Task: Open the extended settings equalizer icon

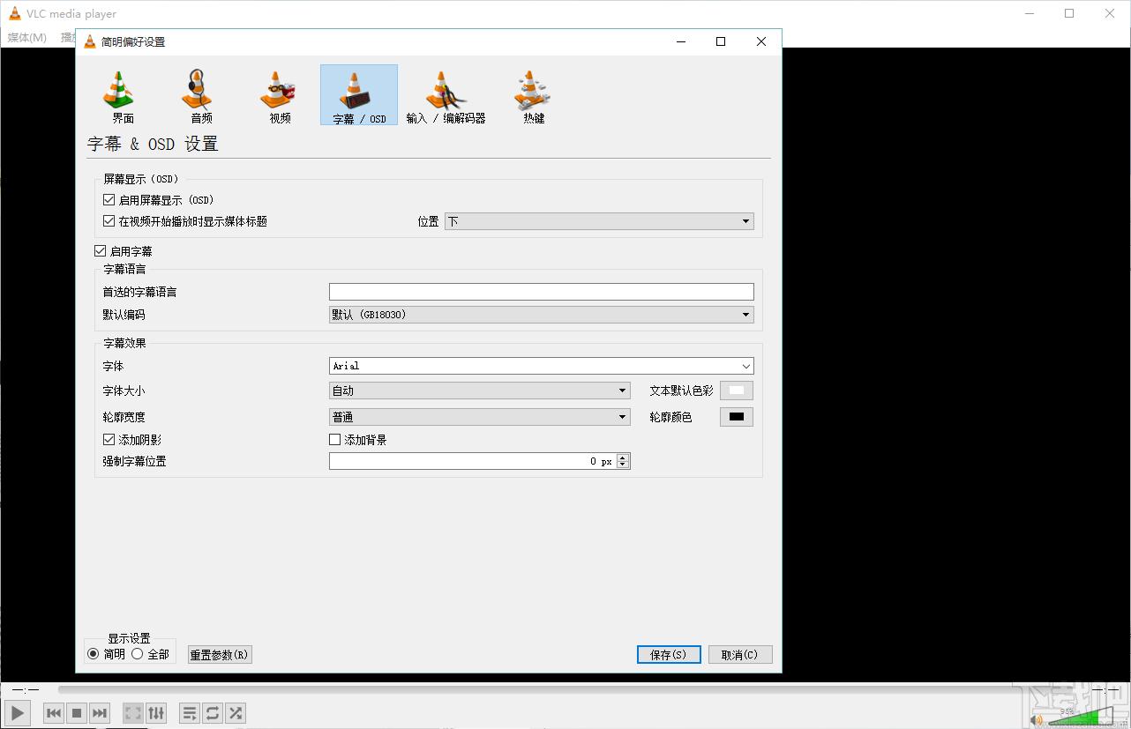Action: point(156,713)
